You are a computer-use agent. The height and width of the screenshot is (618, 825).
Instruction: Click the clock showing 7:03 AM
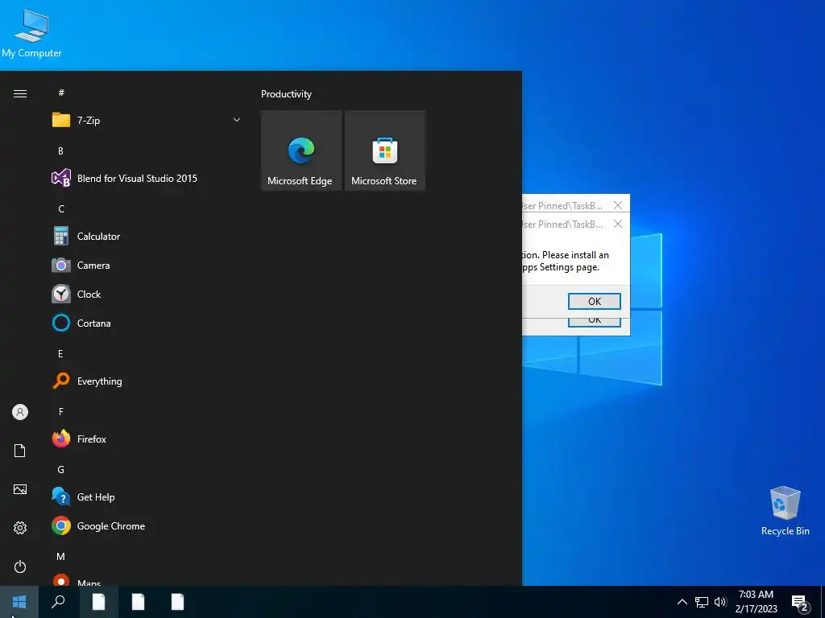pos(756,602)
